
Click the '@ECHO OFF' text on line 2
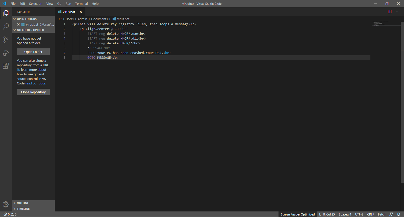pyautogui.click(x=119, y=29)
